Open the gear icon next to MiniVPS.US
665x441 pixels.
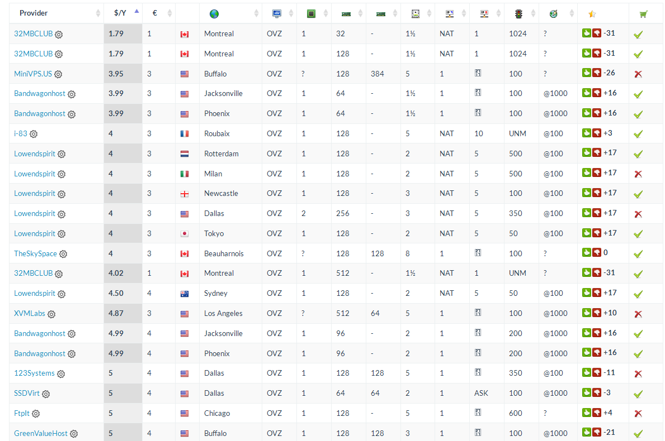[x=58, y=74]
